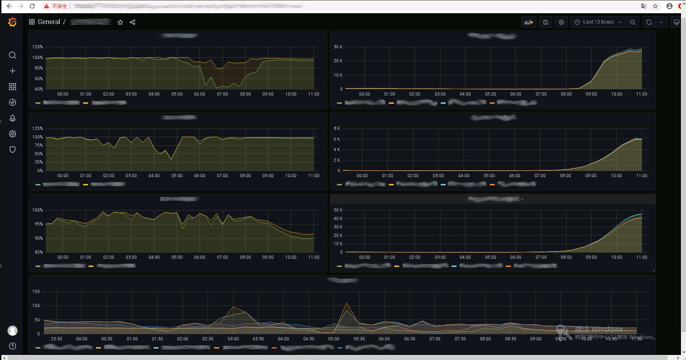This screenshot has height=360, width=686.
Task: Toggle the orange legend series of the 30 K chart
Action: [x=513, y=103]
